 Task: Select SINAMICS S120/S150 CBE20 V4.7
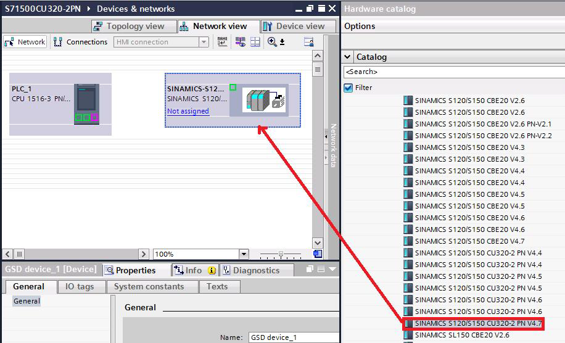tap(469, 241)
